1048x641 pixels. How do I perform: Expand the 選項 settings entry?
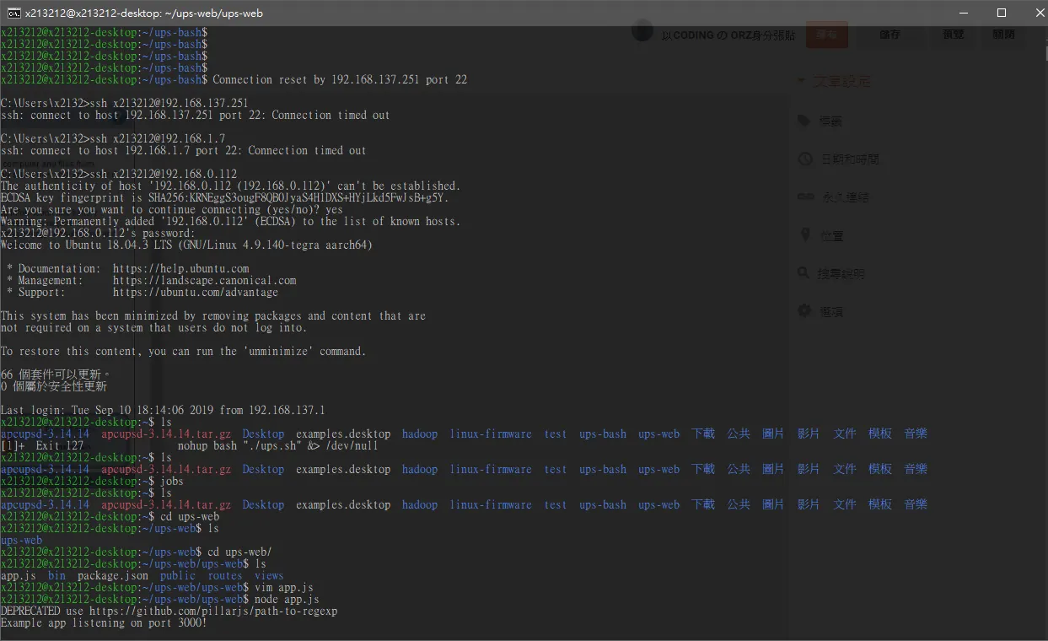coord(832,311)
